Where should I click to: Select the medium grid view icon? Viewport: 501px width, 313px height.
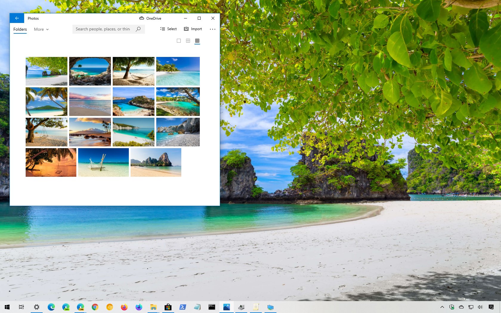click(x=188, y=41)
